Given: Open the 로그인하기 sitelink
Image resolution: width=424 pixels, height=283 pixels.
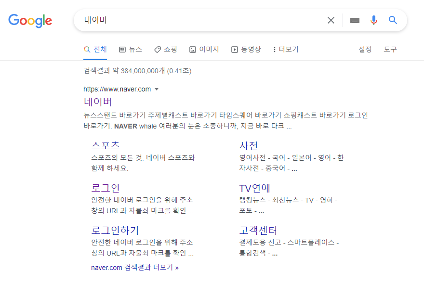Looking at the screenshot, I should 115,231.
